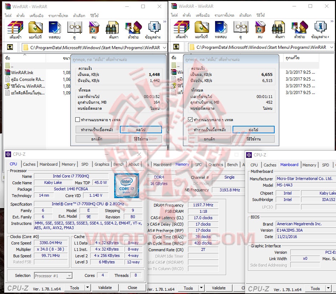This screenshot has height=294, width=336.
Task: Click CPU-Z title icon in left CPU-Z window
Action: point(8,154)
